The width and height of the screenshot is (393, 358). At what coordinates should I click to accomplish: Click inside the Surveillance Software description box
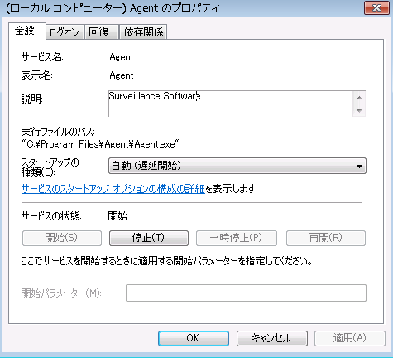click(231, 104)
